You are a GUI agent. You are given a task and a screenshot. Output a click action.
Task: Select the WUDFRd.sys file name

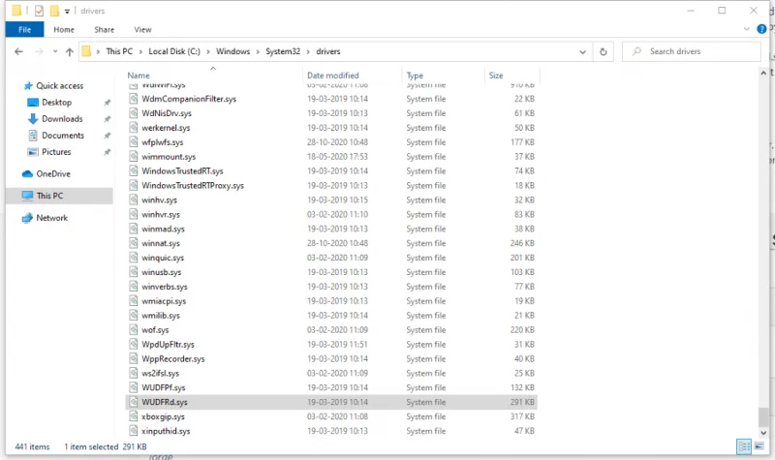(x=164, y=402)
